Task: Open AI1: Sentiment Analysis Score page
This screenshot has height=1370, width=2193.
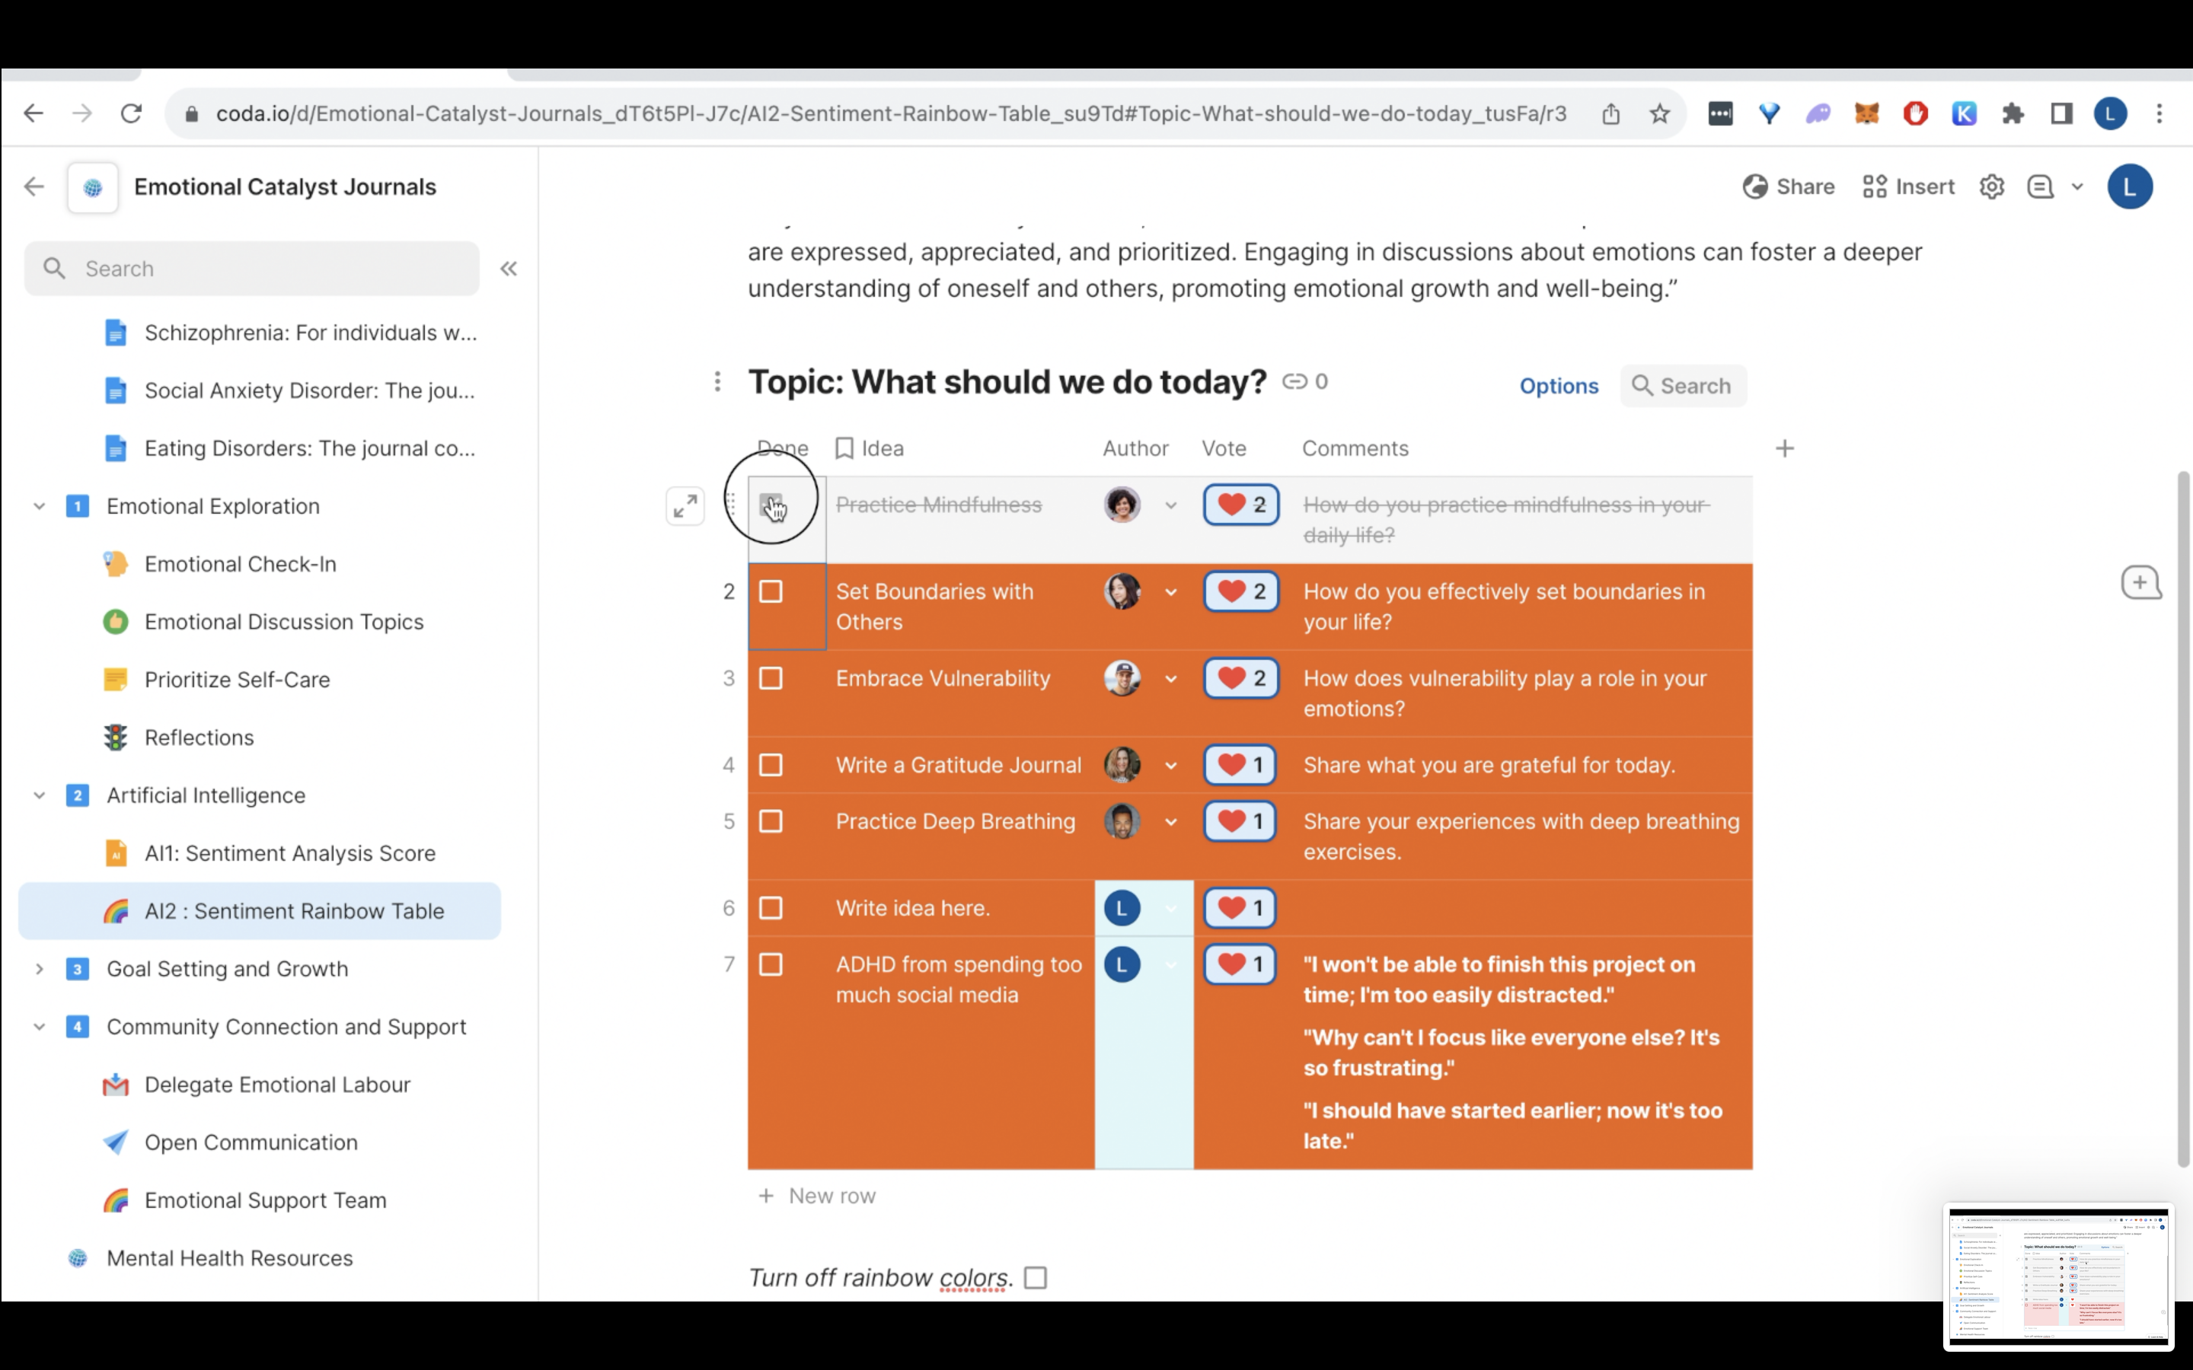Action: point(289,853)
